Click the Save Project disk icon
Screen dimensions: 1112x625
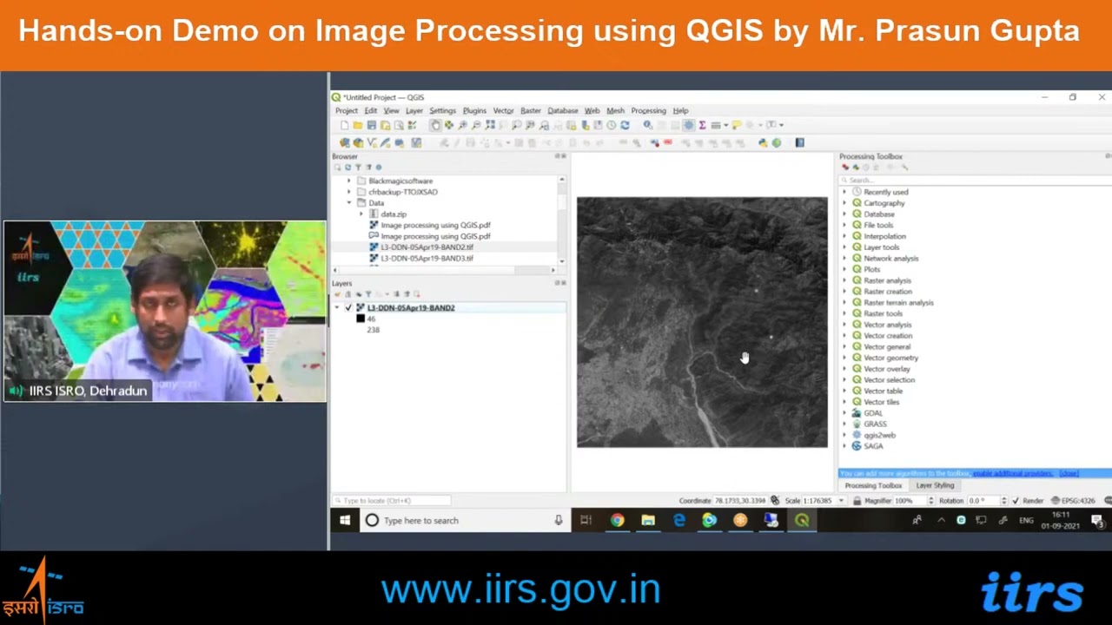pyautogui.click(x=371, y=125)
